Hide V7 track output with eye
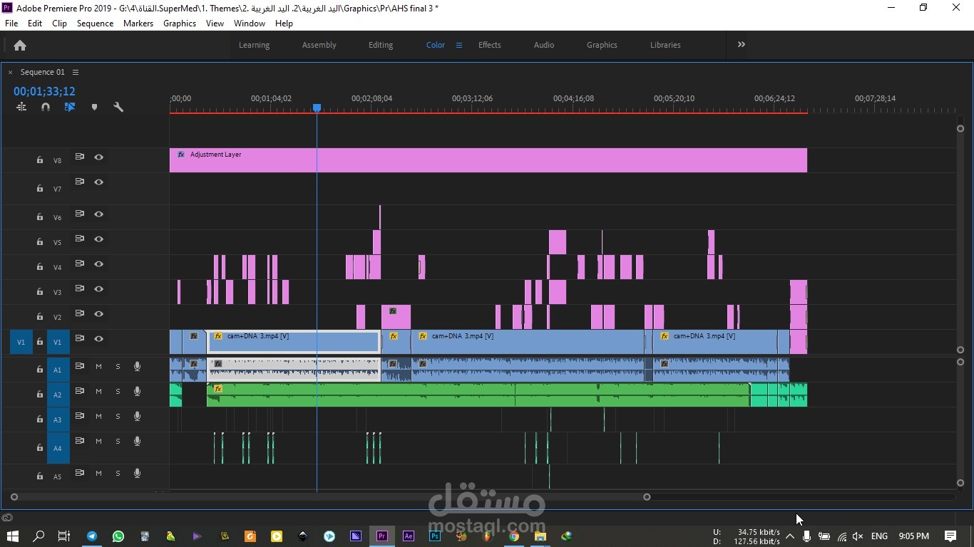 coord(99,182)
